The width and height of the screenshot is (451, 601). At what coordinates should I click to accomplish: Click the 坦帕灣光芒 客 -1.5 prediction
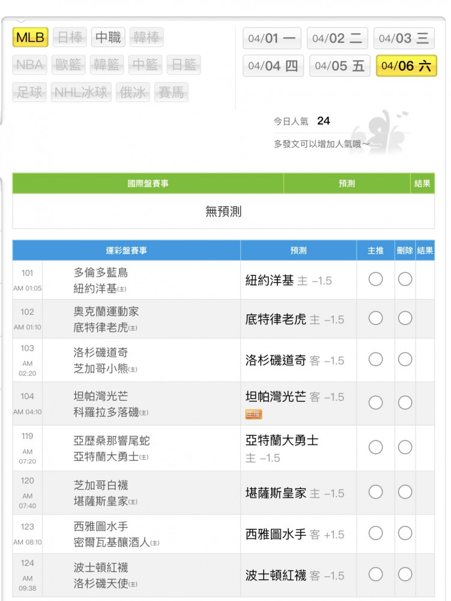294,397
